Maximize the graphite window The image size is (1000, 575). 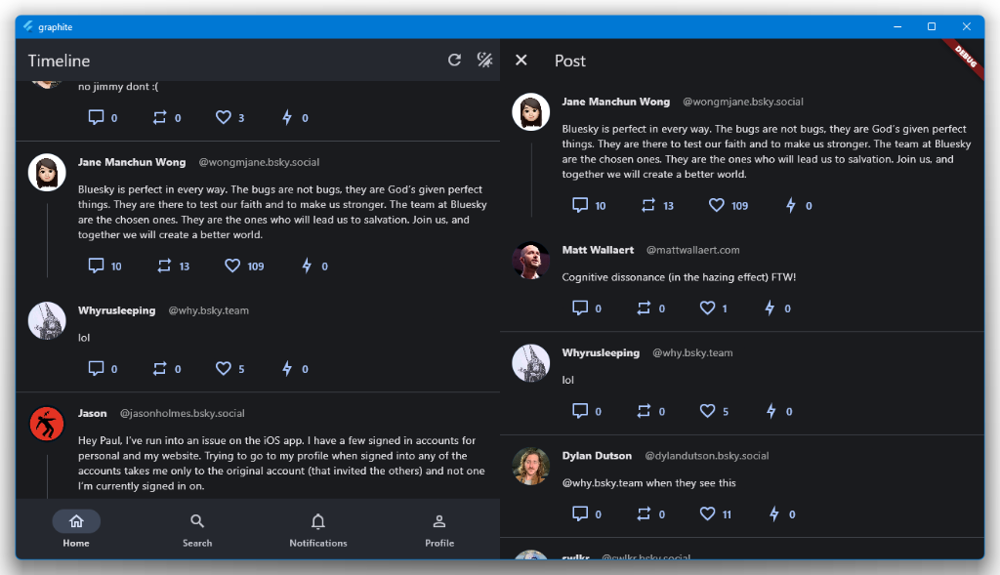932,26
